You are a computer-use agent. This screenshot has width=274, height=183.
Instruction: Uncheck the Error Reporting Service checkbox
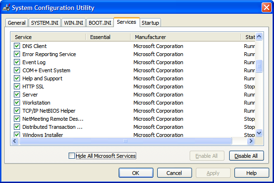coord(17,54)
